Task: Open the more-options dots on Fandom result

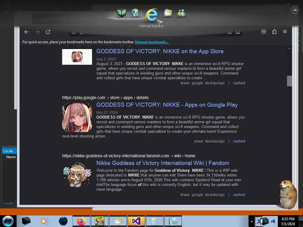Action: (x=229, y=195)
